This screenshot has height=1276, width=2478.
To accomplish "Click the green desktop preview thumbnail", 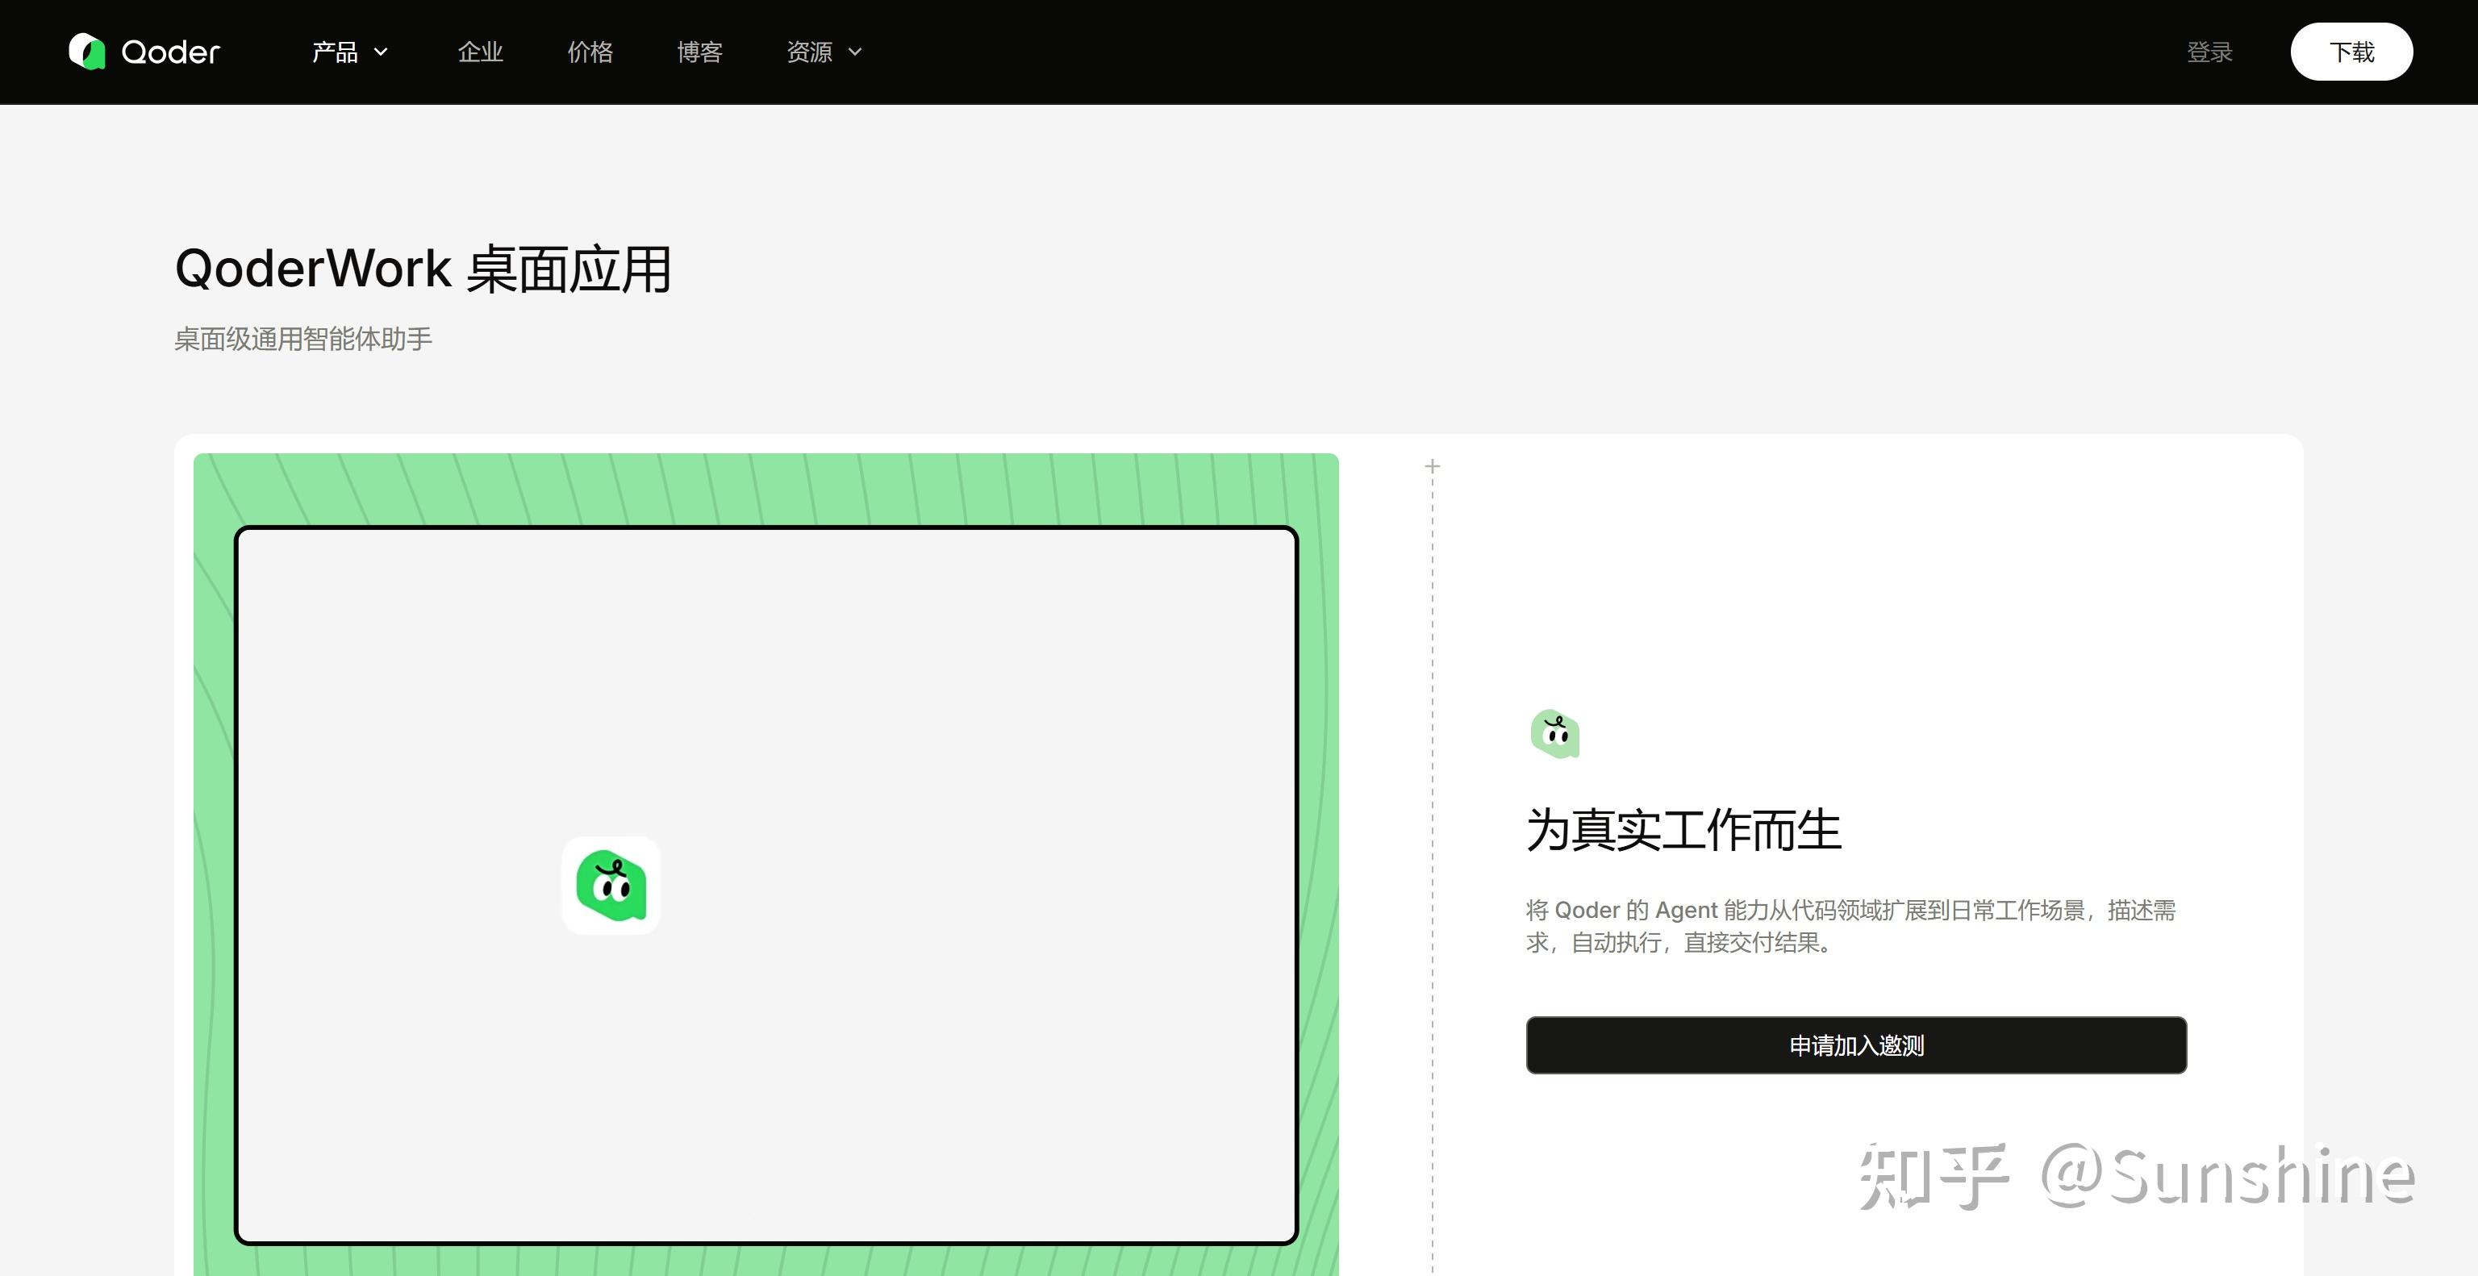I will click(766, 865).
